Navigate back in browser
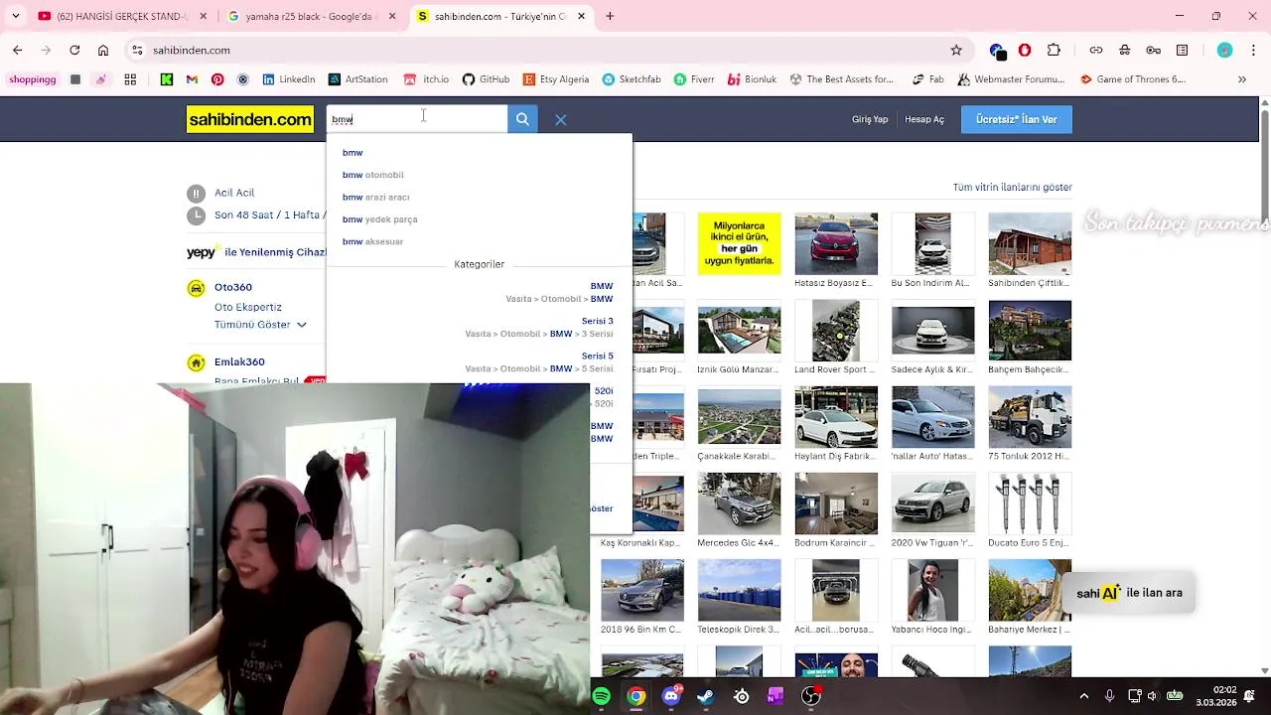 click(17, 50)
